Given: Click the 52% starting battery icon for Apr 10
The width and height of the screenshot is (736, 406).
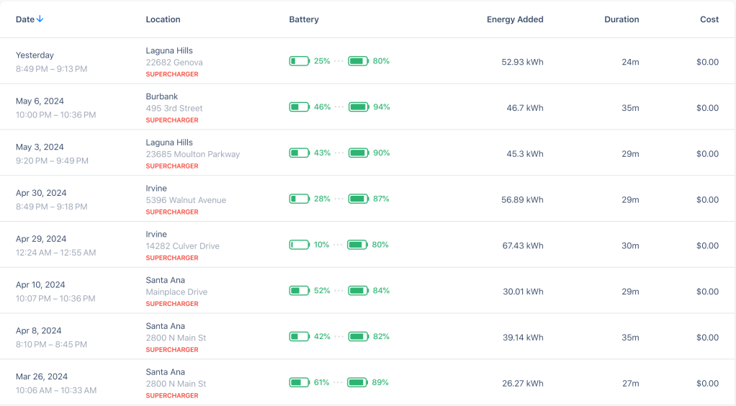Looking at the screenshot, I should [299, 291].
